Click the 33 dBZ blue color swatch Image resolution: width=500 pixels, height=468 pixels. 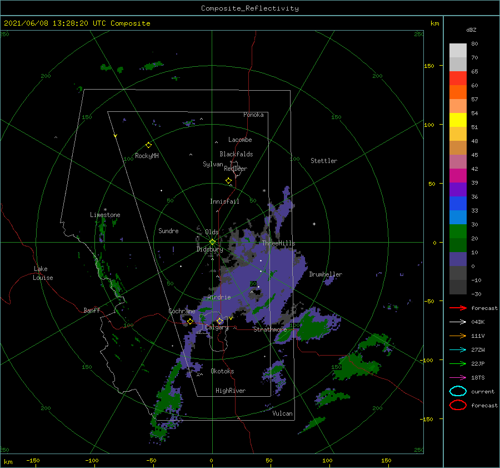(458, 217)
